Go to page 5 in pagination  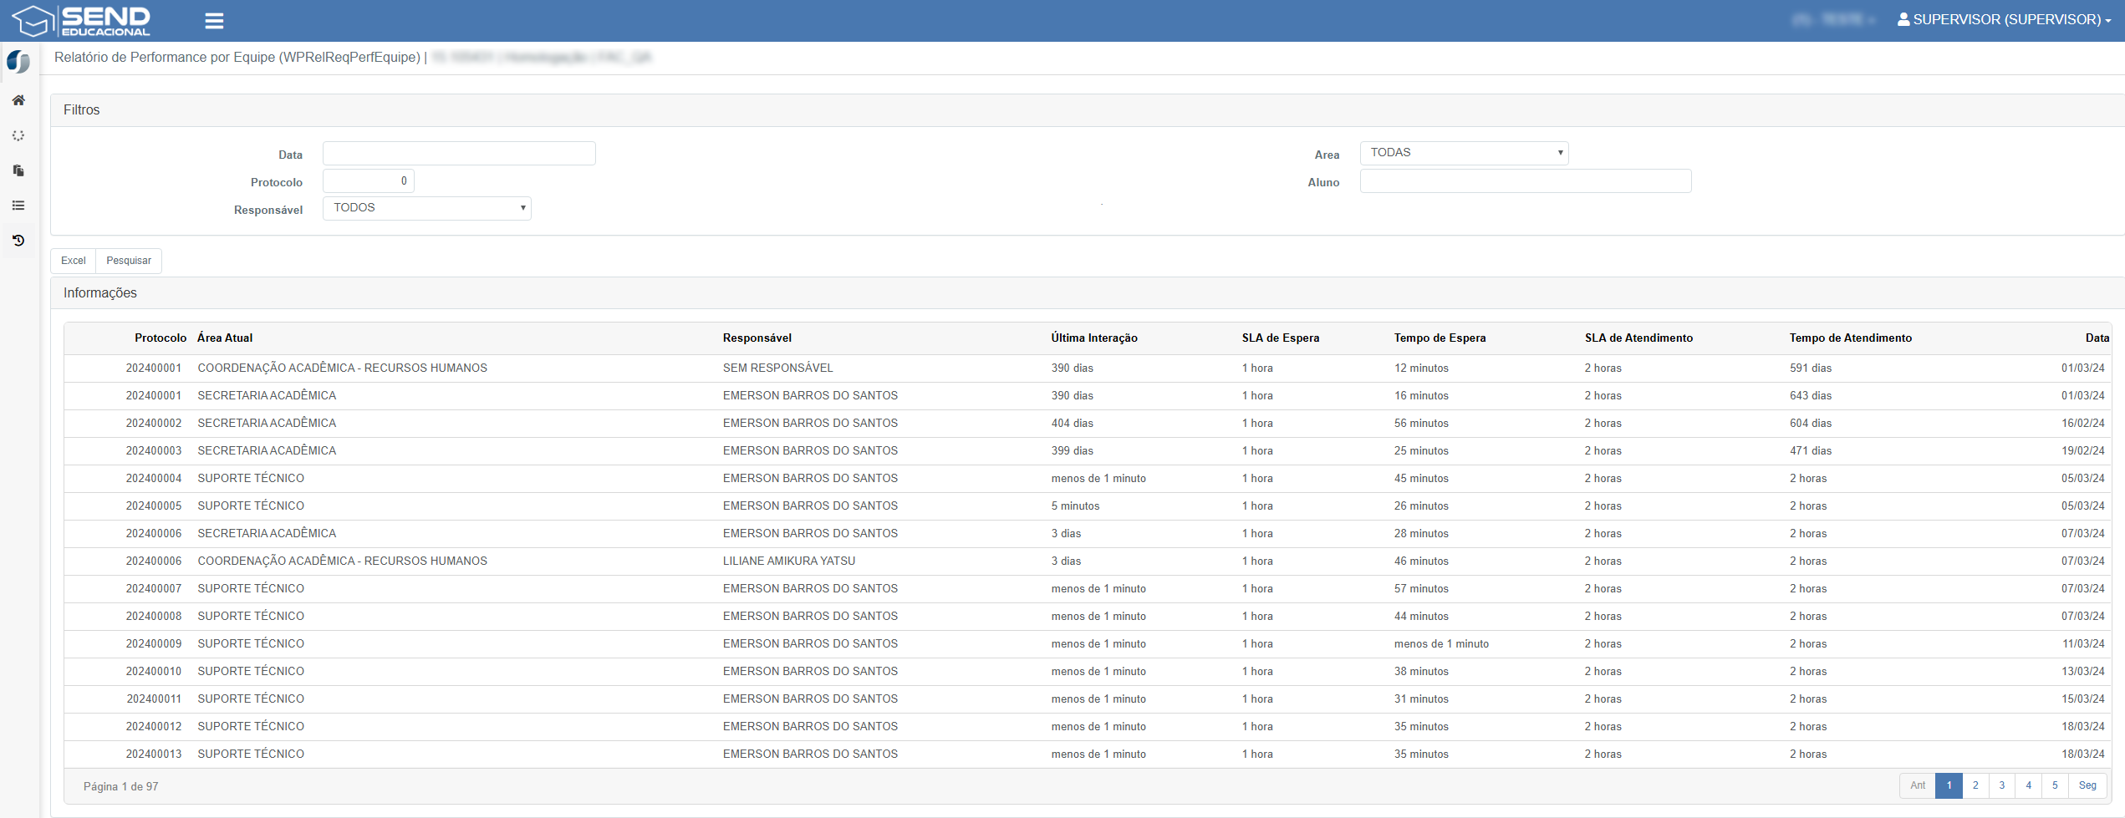[x=2055, y=785]
